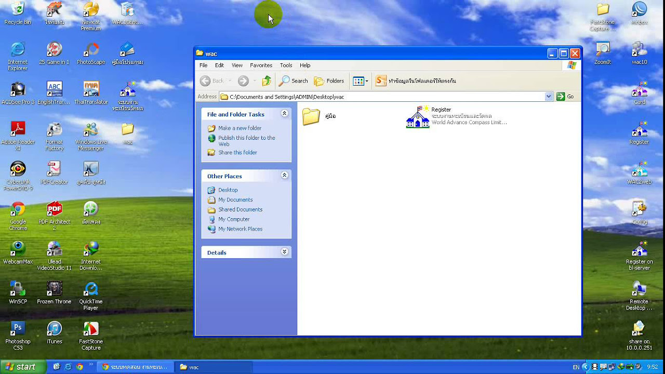Open the Edit menu
The width and height of the screenshot is (665, 374).
[x=219, y=65]
